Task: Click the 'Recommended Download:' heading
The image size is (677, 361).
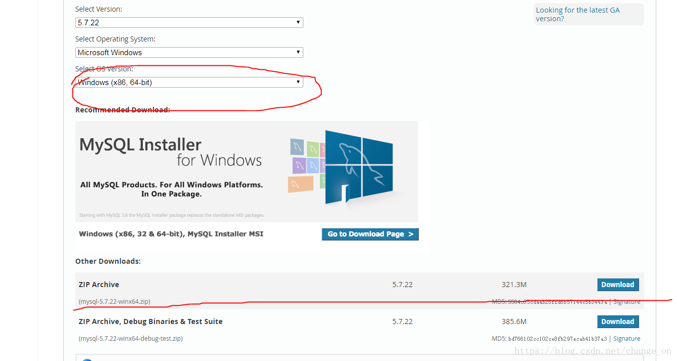Action: (x=123, y=110)
